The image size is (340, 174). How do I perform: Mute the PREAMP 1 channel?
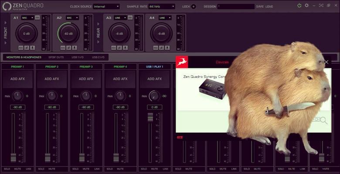(x=18, y=168)
